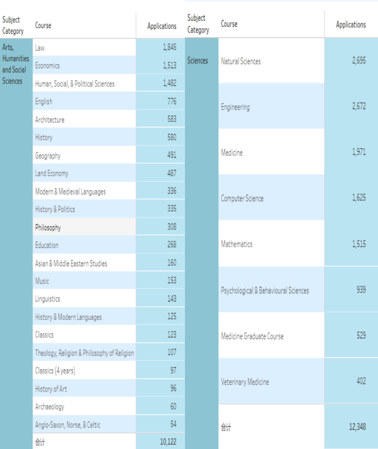Click the Course header above Law
The height and width of the screenshot is (449, 378).
click(x=43, y=25)
